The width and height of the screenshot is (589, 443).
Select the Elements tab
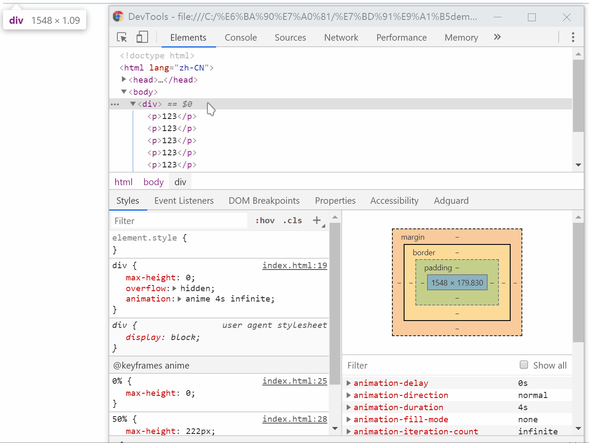tap(188, 38)
